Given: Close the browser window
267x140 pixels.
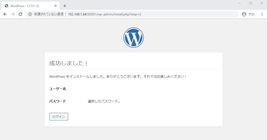Looking at the screenshot, I should pyautogui.click(x=262, y=3).
